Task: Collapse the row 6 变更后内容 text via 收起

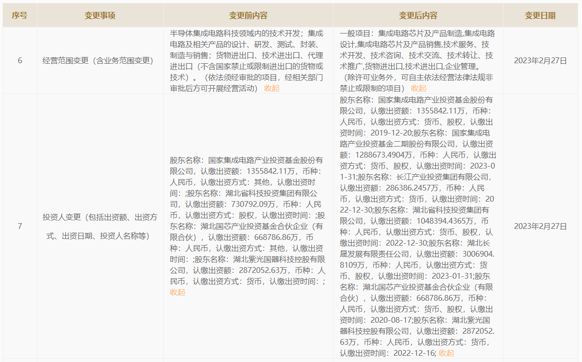Action: click(x=418, y=88)
